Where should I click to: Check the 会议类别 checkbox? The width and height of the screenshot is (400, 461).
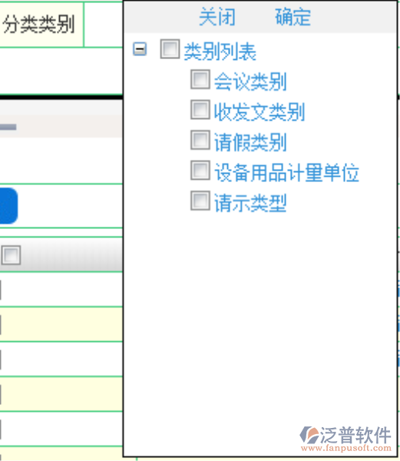coord(200,79)
